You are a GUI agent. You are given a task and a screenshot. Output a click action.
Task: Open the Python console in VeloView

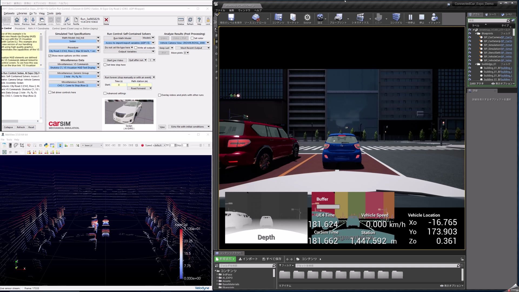pyautogui.click(x=46, y=145)
